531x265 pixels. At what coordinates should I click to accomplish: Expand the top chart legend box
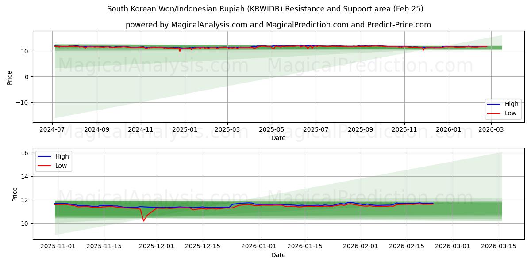[504, 108]
